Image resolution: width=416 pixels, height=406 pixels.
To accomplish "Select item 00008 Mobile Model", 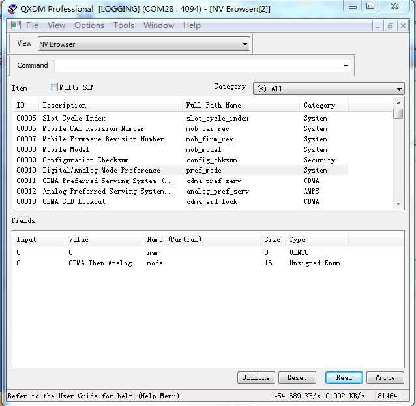I will [x=181, y=149].
